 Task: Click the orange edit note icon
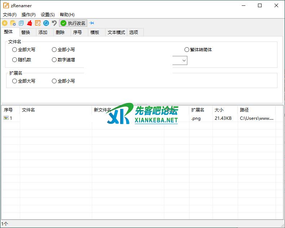pyautogui.click(x=38, y=23)
